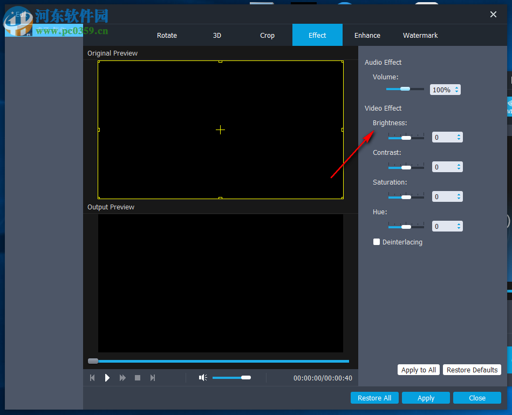
Task: Increase Brightness using its up arrow
Action: [459, 134]
